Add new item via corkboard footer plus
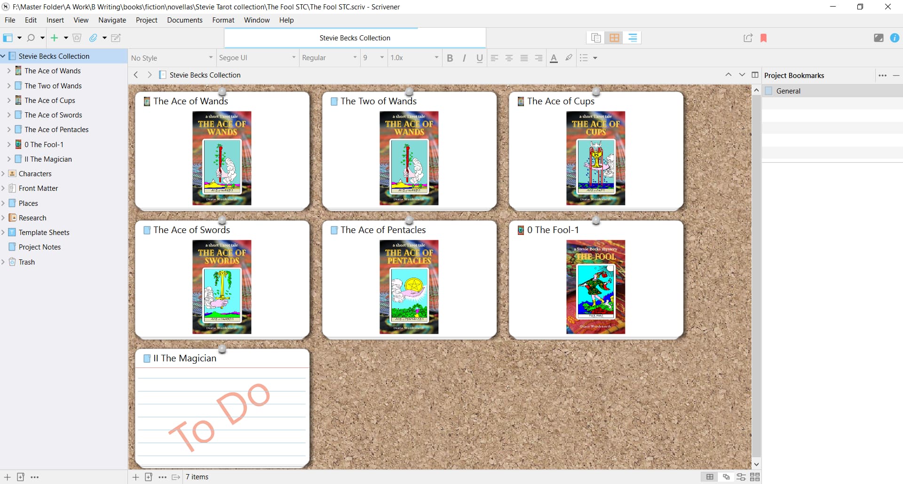 (x=136, y=477)
